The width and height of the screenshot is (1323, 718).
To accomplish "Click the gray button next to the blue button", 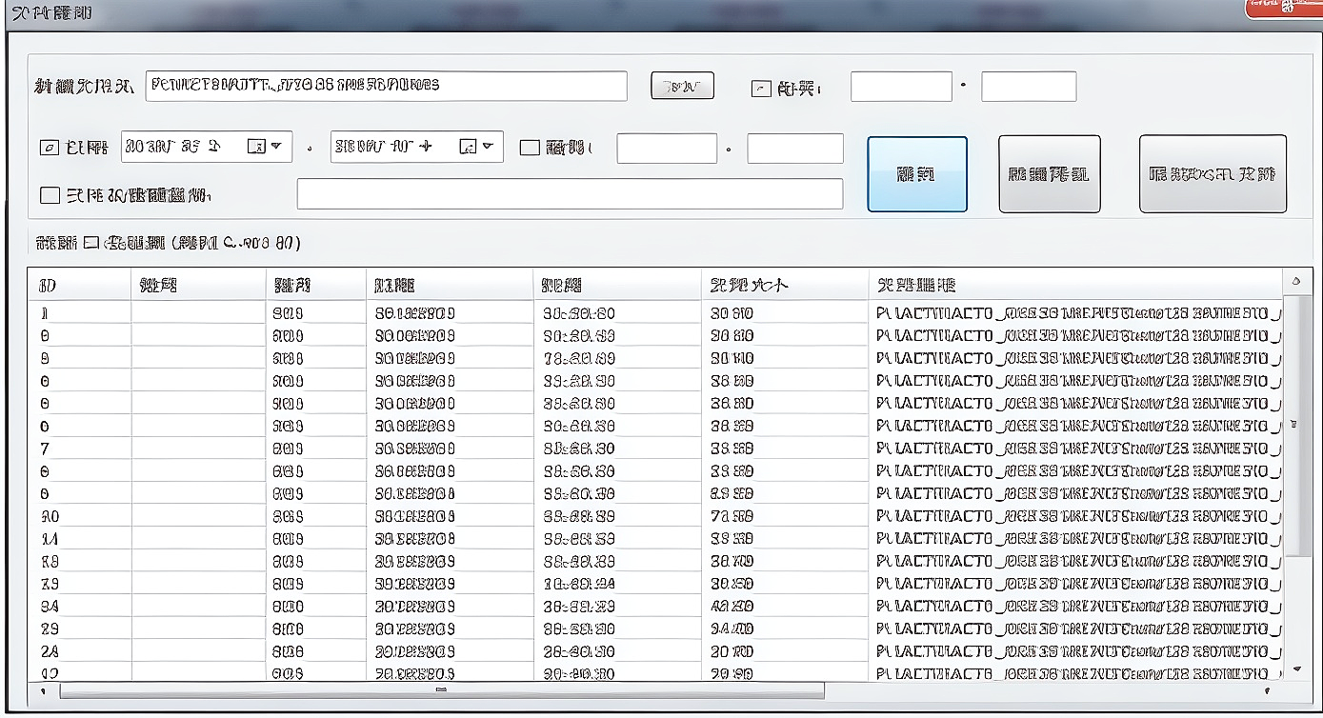I will [x=1049, y=174].
